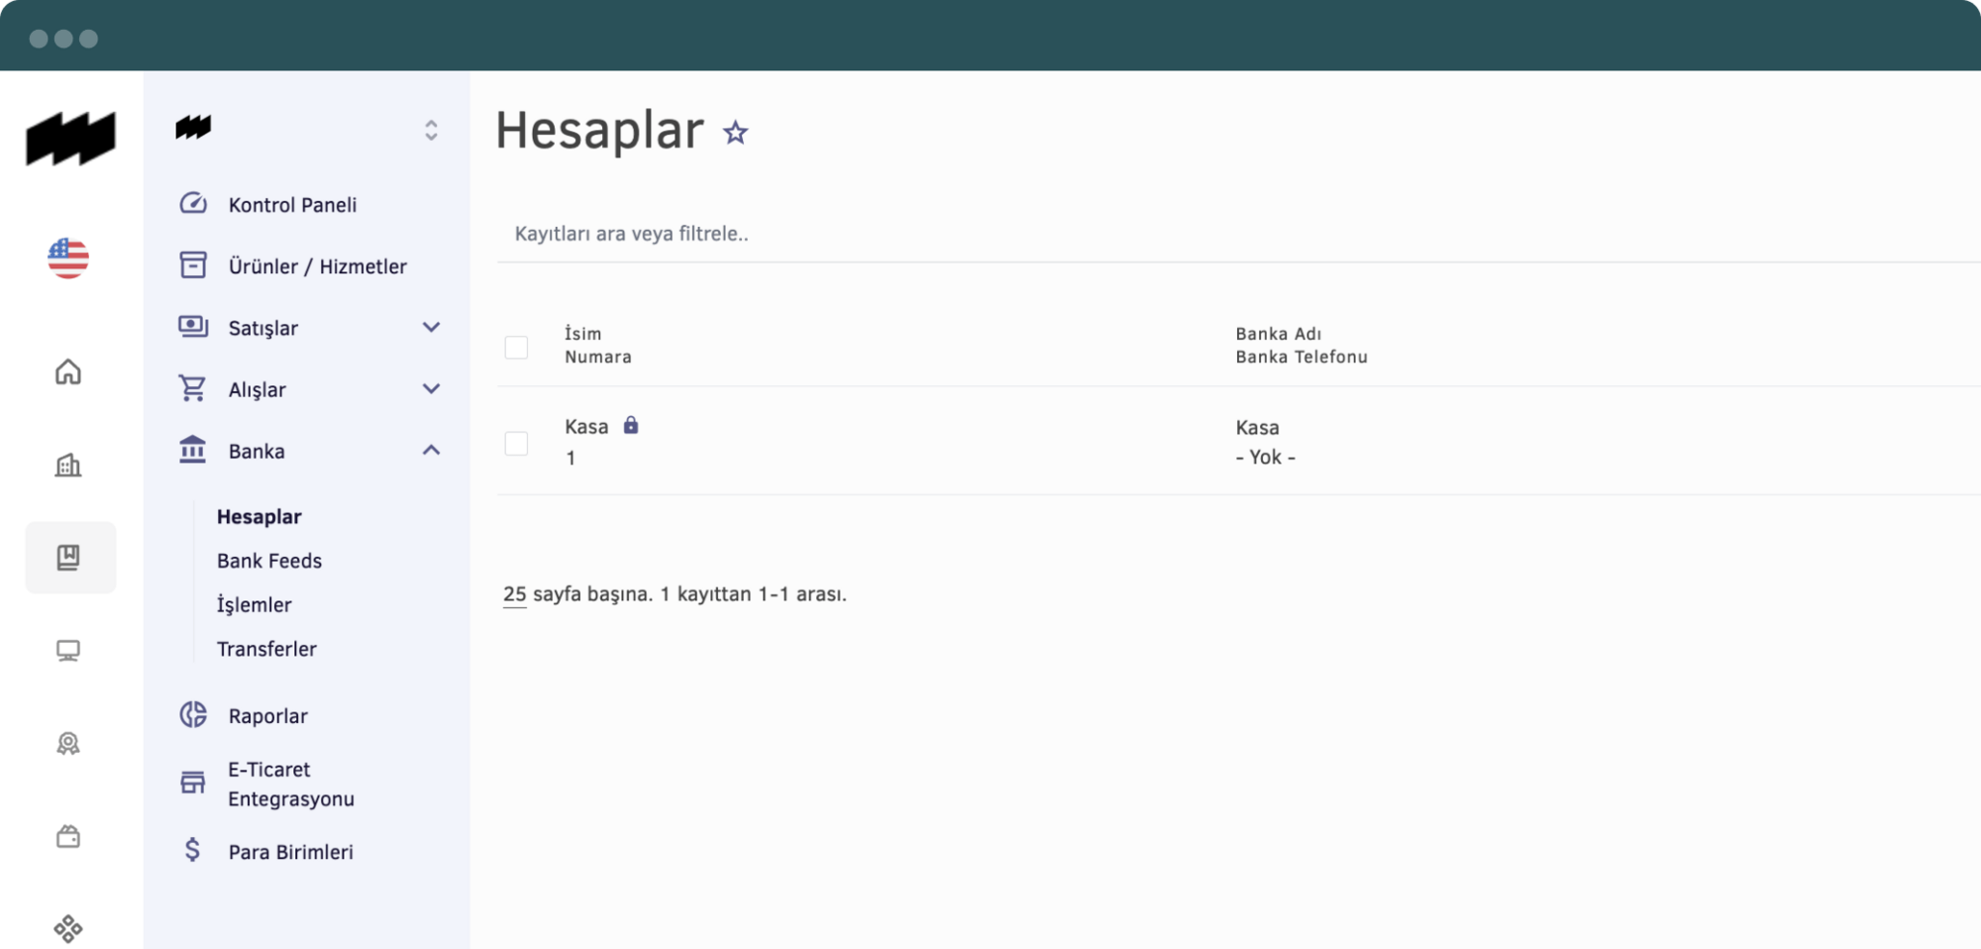
Task: Favorite the Hesaplar page with star
Action: point(735,133)
